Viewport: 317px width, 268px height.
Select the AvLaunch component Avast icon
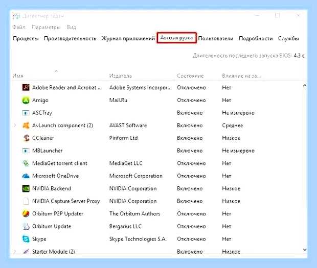26,126
